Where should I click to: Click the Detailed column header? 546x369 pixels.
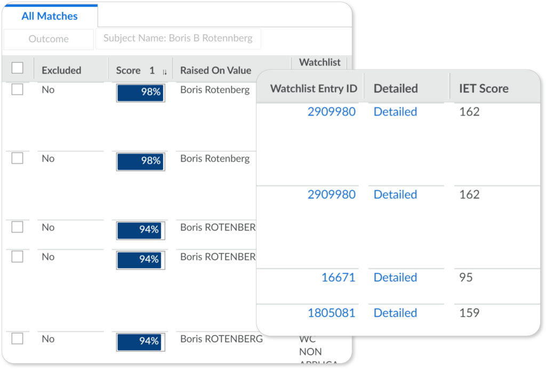pyautogui.click(x=396, y=88)
